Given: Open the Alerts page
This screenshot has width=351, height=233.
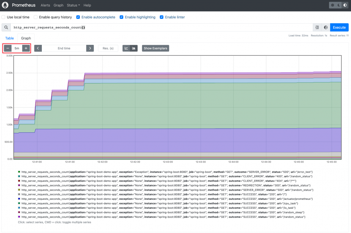Looking at the screenshot, I should coord(45,5).
